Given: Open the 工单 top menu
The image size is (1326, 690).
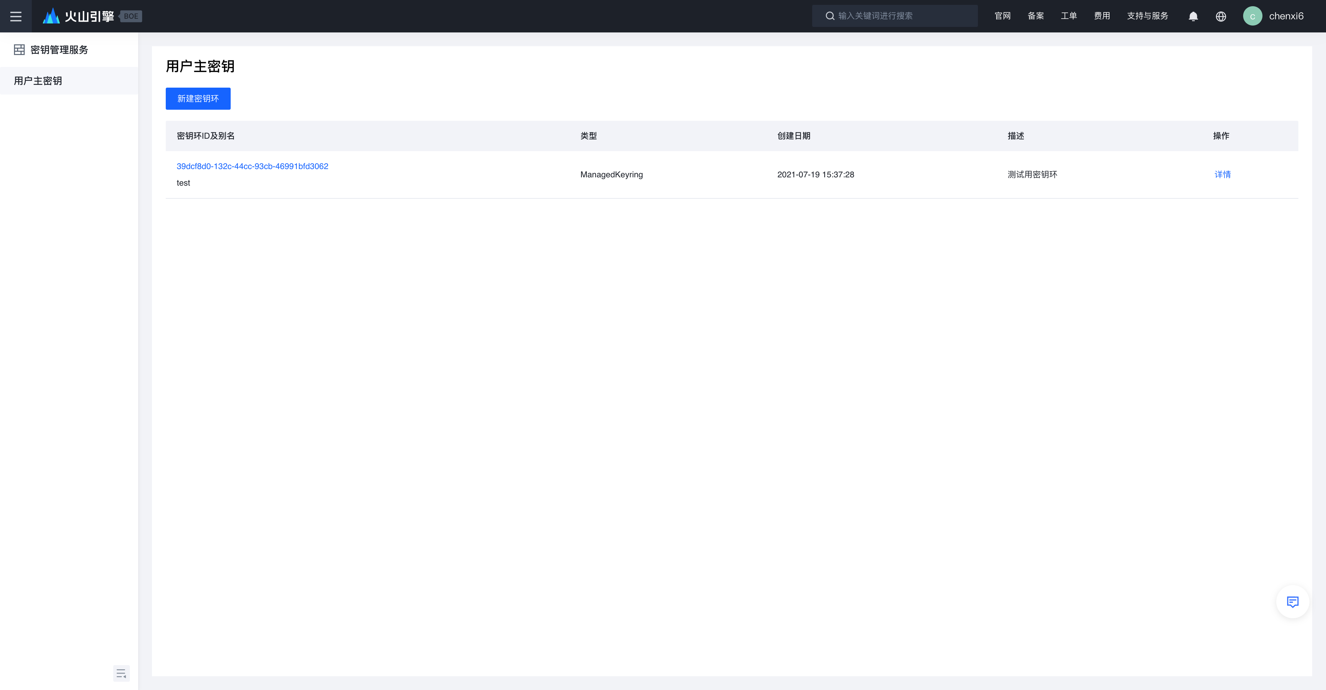Looking at the screenshot, I should [x=1069, y=16].
